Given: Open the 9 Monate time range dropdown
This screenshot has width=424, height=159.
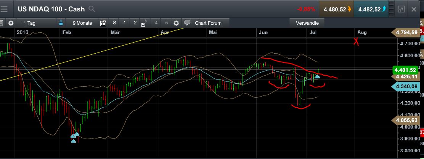Looking at the screenshot, I should coord(82,23).
